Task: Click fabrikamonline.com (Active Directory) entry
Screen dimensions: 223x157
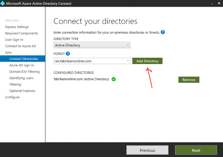Action: click(x=81, y=79)
